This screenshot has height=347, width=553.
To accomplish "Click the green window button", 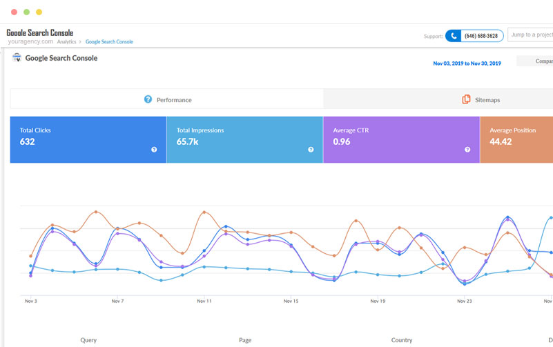I will [26, 12].
